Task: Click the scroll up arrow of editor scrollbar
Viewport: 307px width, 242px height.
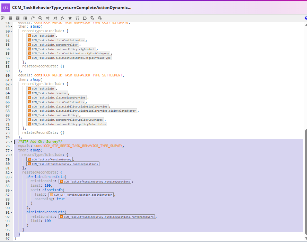Action: click(x=306, y=25)
